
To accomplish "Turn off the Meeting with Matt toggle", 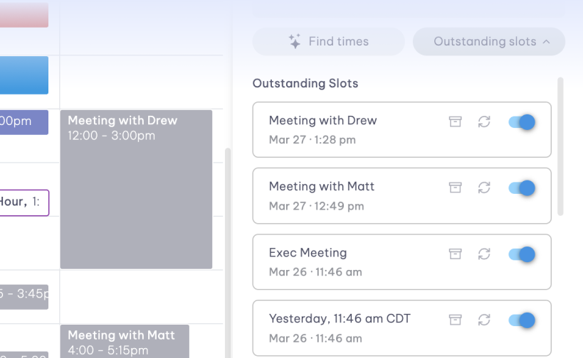I will [x=522, y=188].
